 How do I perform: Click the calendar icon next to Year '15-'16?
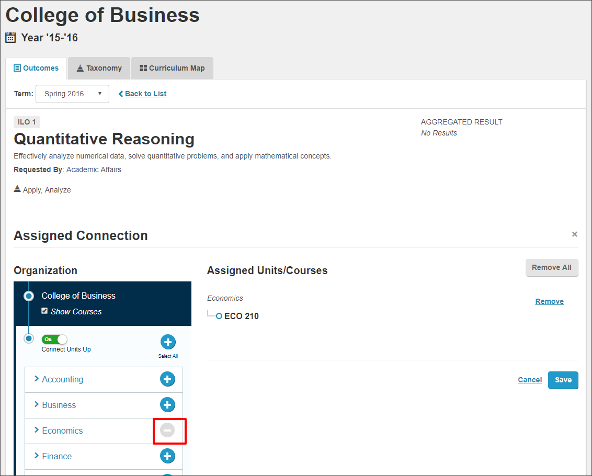pos(10,38)
